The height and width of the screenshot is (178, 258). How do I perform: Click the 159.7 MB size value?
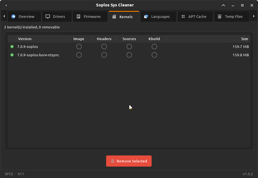[x=241, y=47]
